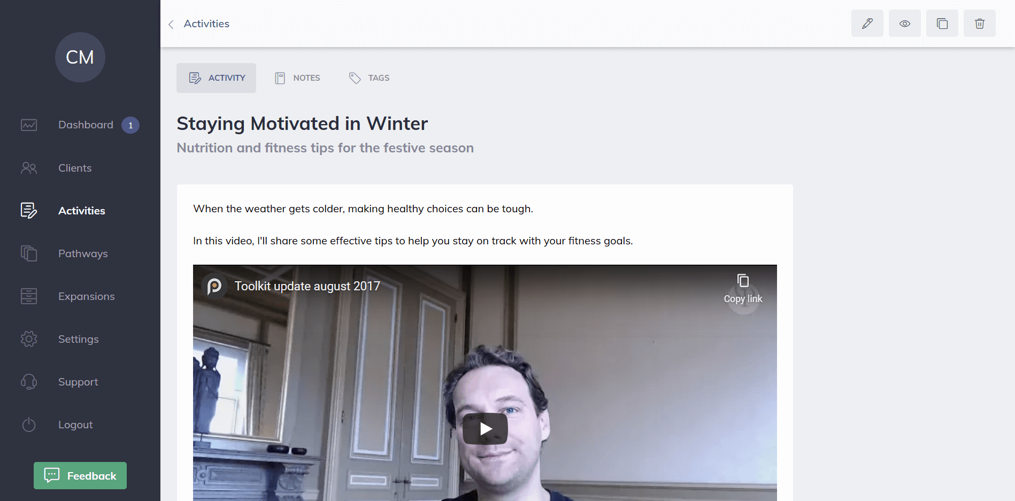This screenshot has width=1015, height=501.
Task: Click the Activities sidebar icon
Action: [29, 211]
